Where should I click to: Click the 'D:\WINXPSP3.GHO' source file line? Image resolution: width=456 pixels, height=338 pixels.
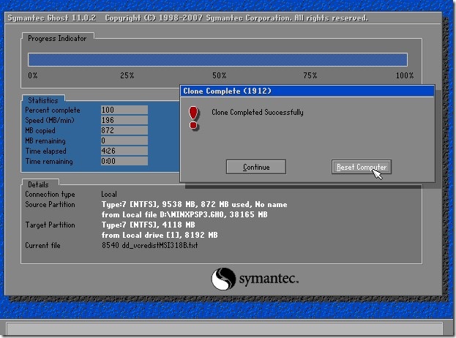pos(184,214)
